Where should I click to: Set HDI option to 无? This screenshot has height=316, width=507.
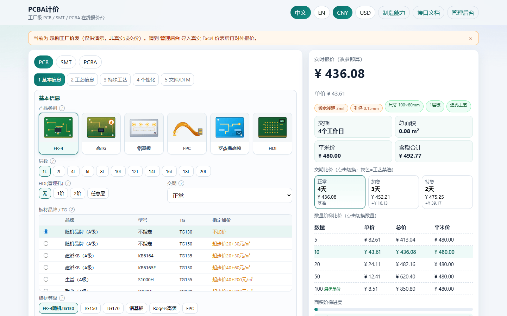[x=45, y=193]
